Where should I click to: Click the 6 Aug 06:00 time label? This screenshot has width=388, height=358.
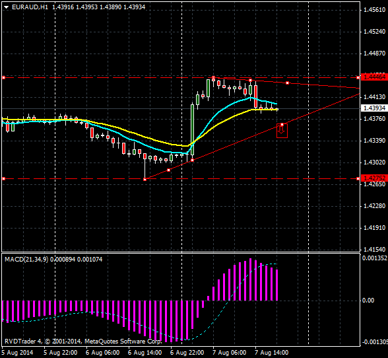point(103,352)
